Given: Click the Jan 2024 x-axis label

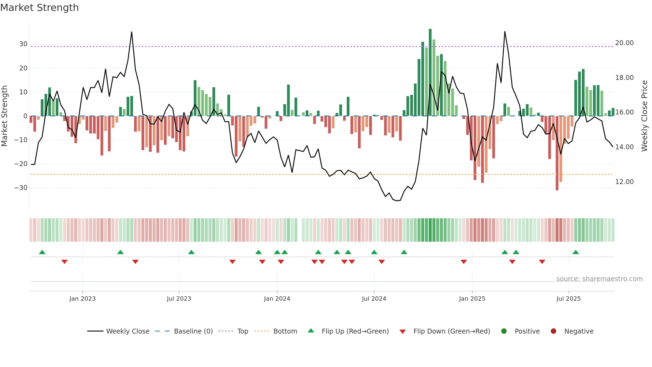Looking at the screenshot, I should tap(277, 298).
